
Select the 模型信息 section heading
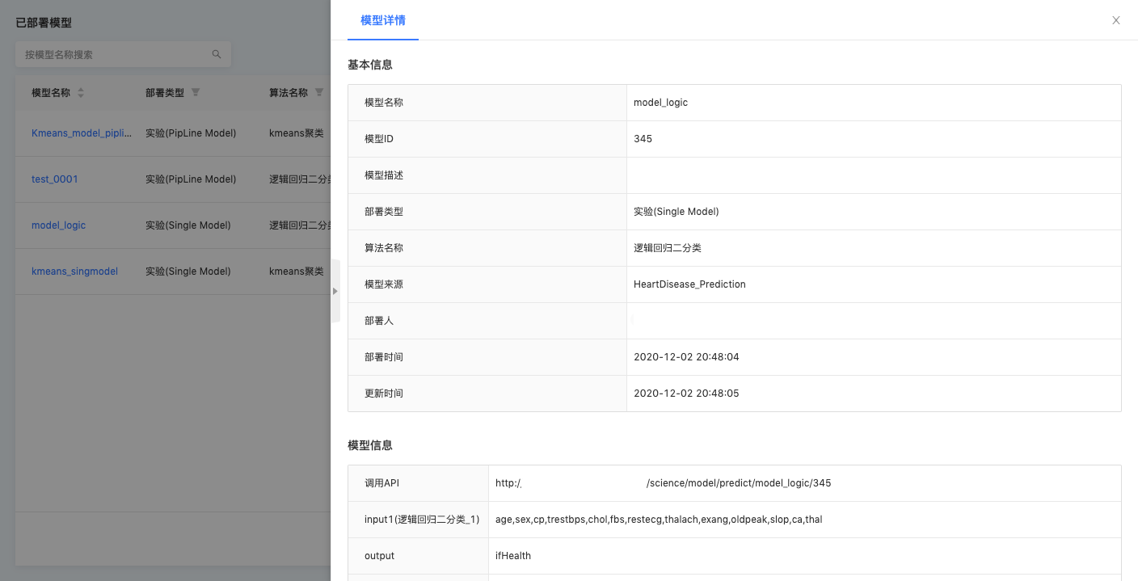click(370, 445)
